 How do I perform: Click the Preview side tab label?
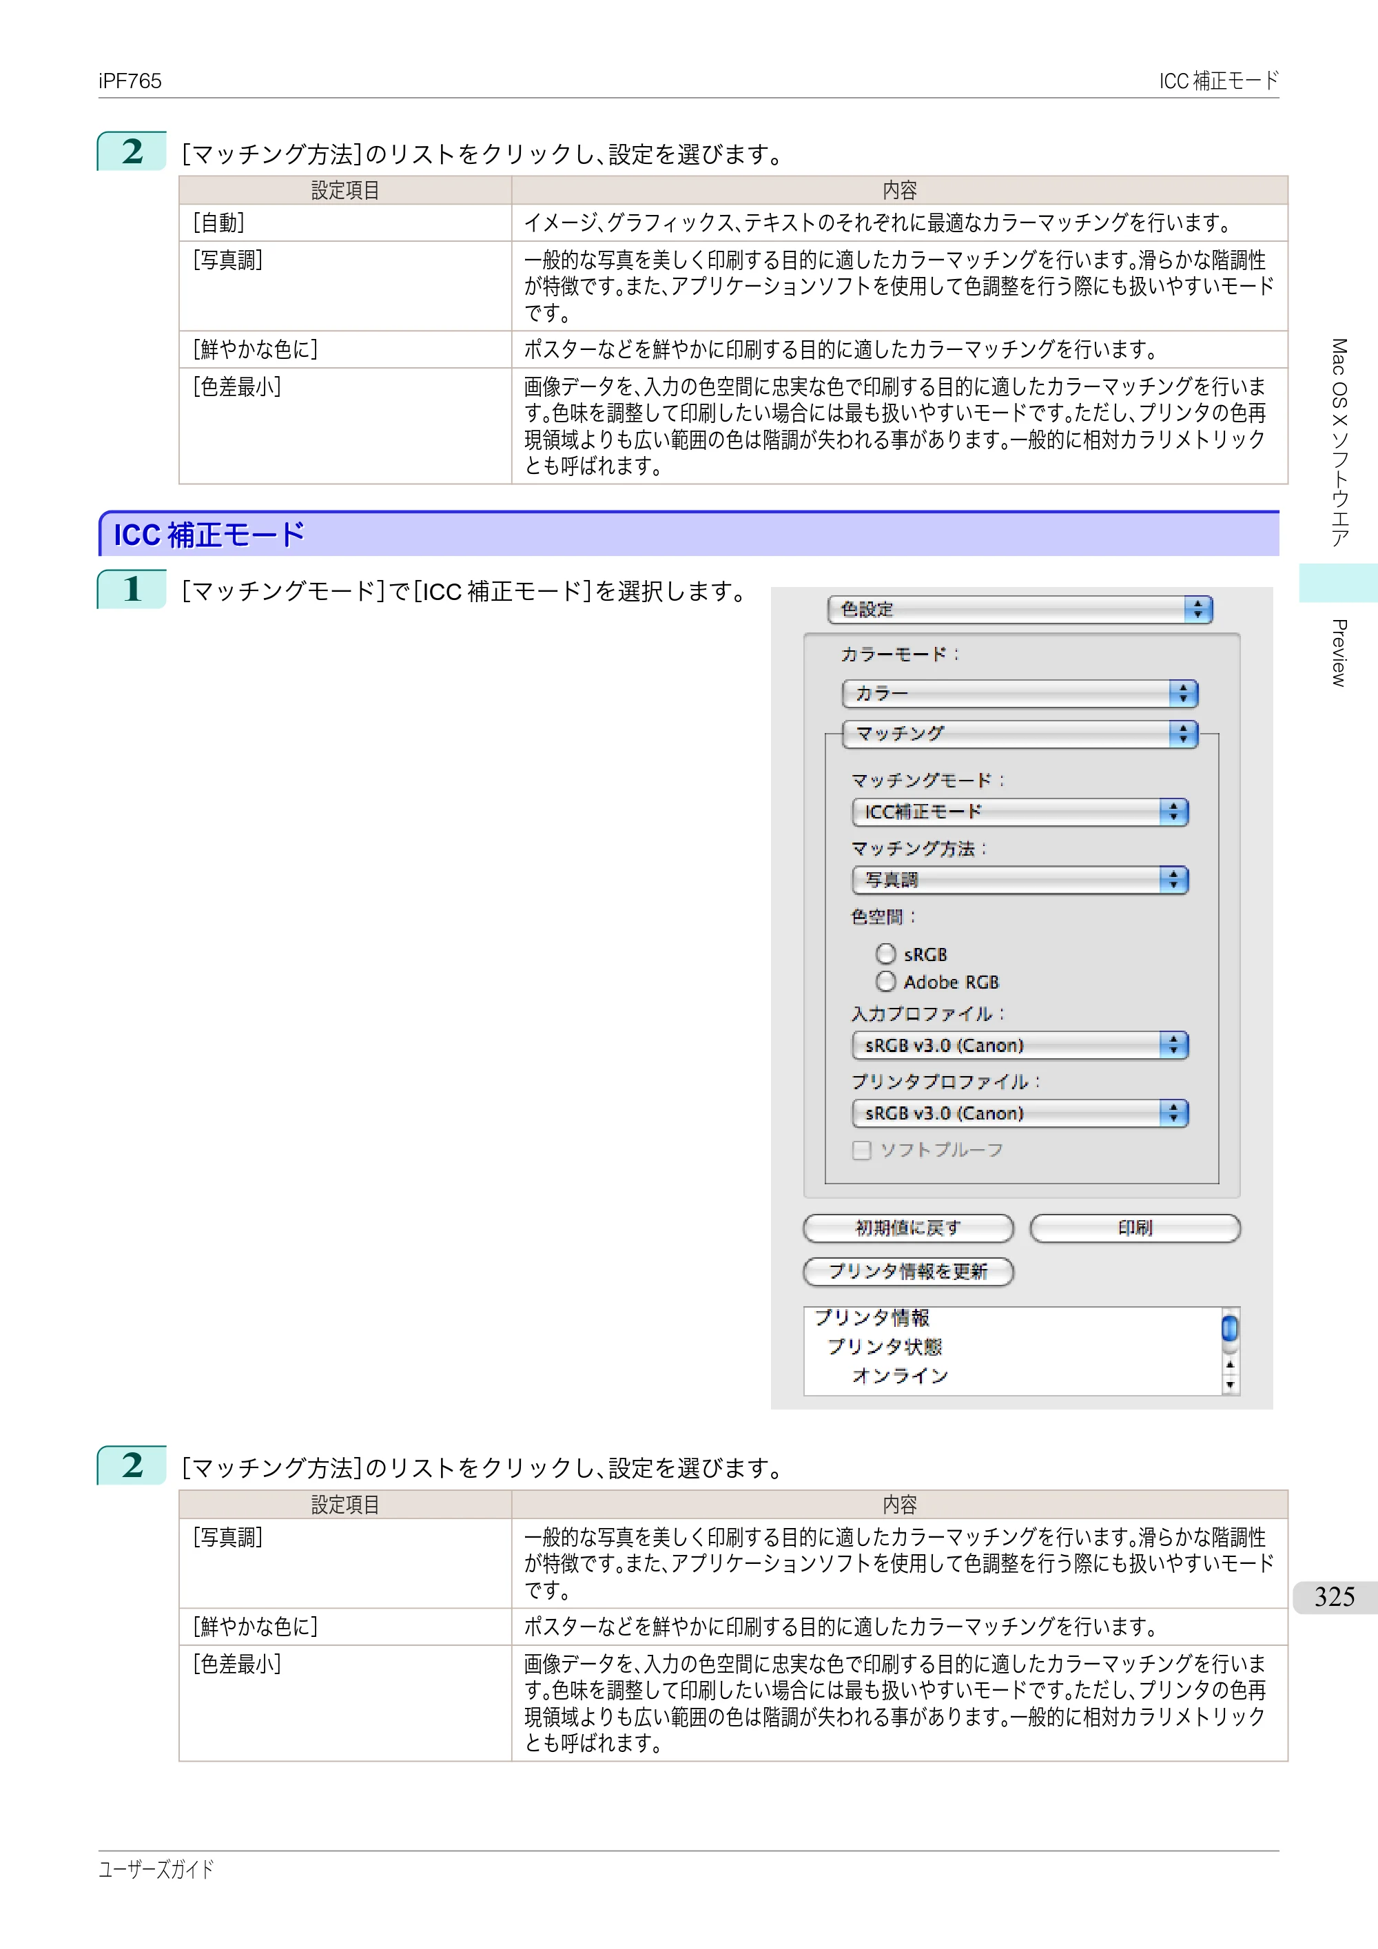point(1339,653)
